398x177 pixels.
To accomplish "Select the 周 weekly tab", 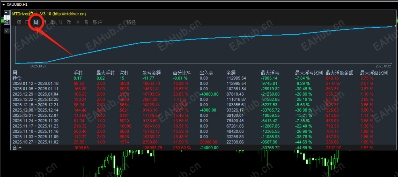I will pyautogui.click(x=36, y=22).
